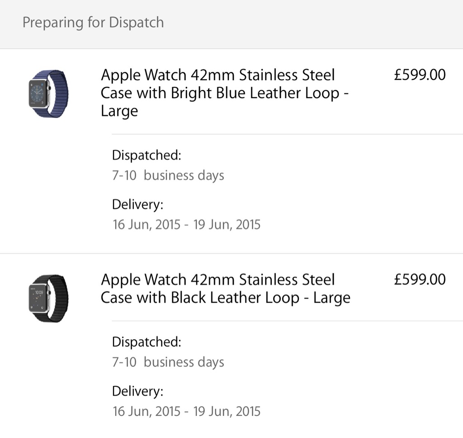
Task: Select the Preparing for Dispatch header
Action: pyautogui.click(x=93, y=23)
